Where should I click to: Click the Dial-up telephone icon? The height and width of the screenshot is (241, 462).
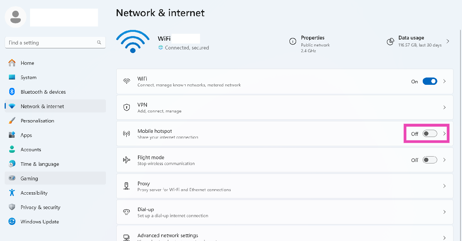tap(126, 212)
